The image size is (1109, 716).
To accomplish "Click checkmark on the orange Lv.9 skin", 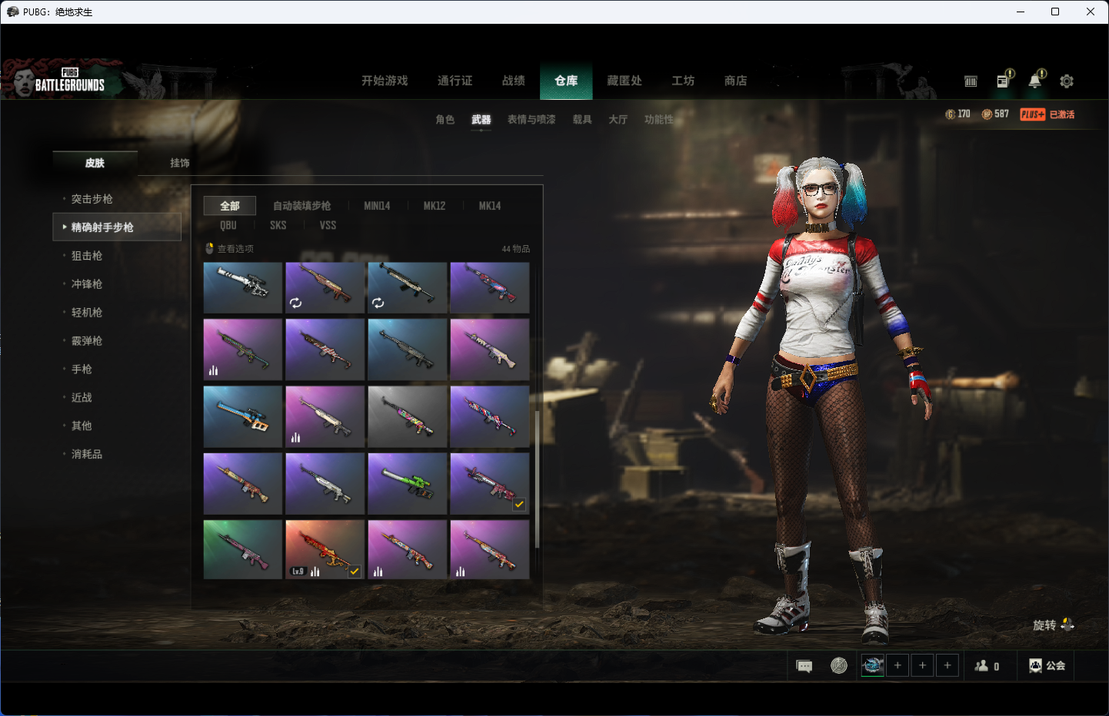I will [x=355, y=572].
